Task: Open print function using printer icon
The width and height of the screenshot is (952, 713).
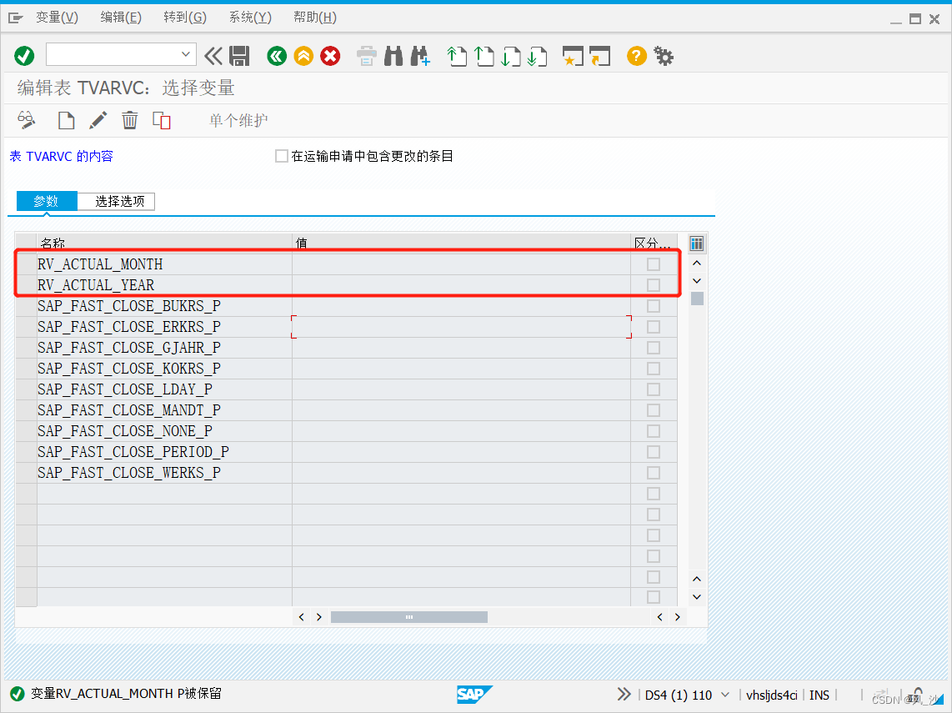Action: 366,56
